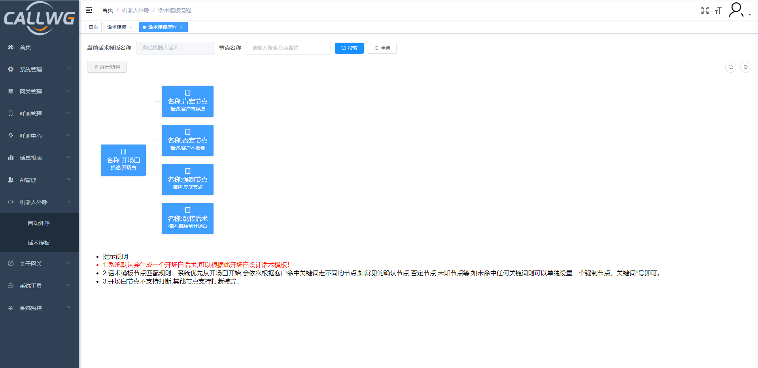Expand the 呼叫中心 sidebar menu

pos(40,136)
